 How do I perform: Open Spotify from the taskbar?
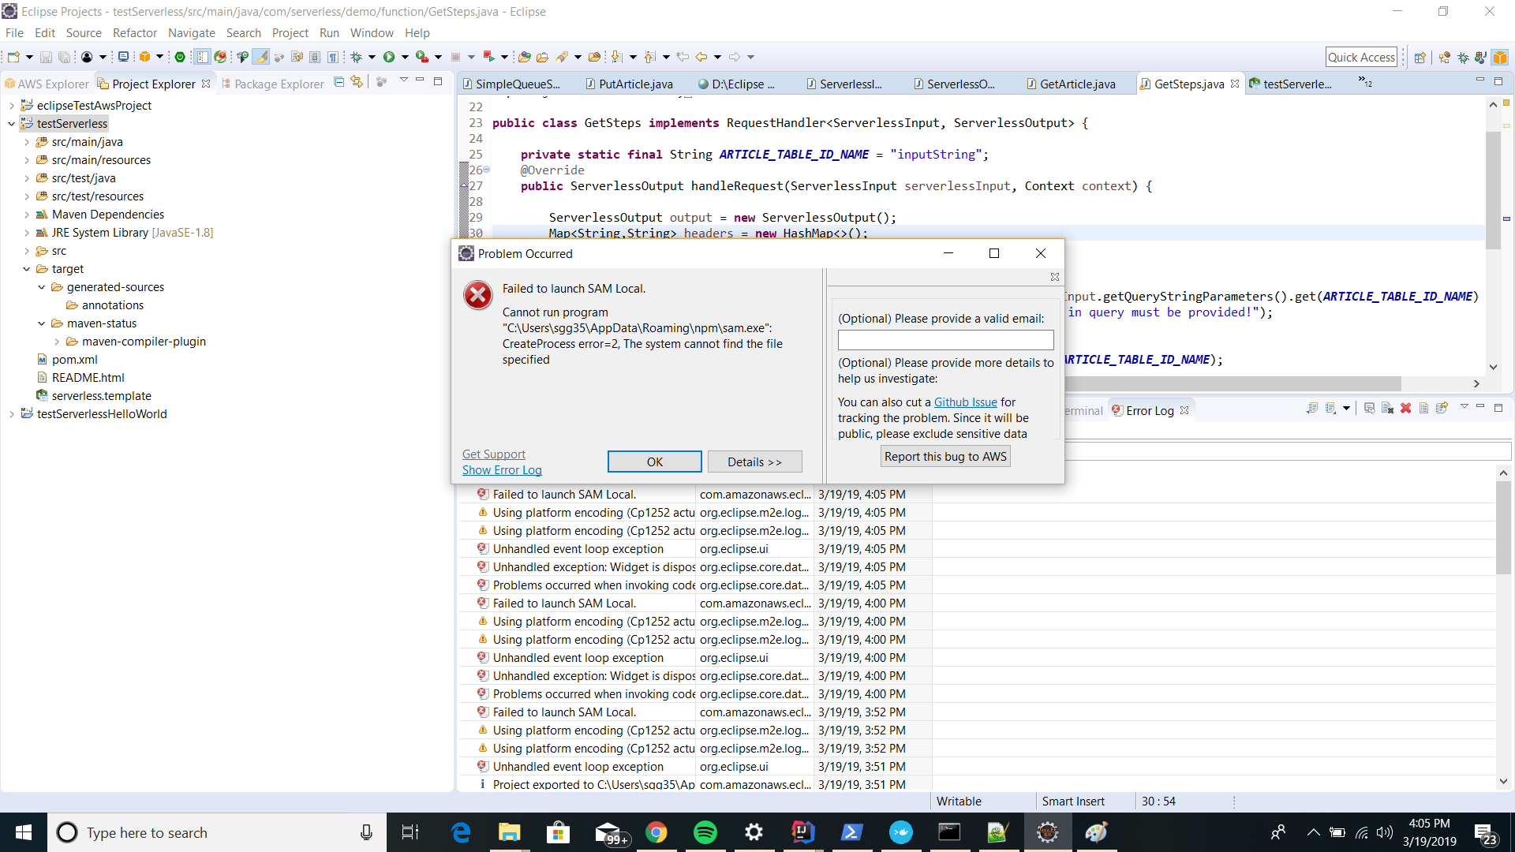[705, 831]
